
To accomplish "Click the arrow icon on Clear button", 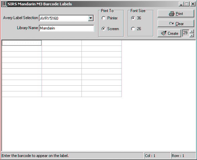I will click(x=171, y=23).
